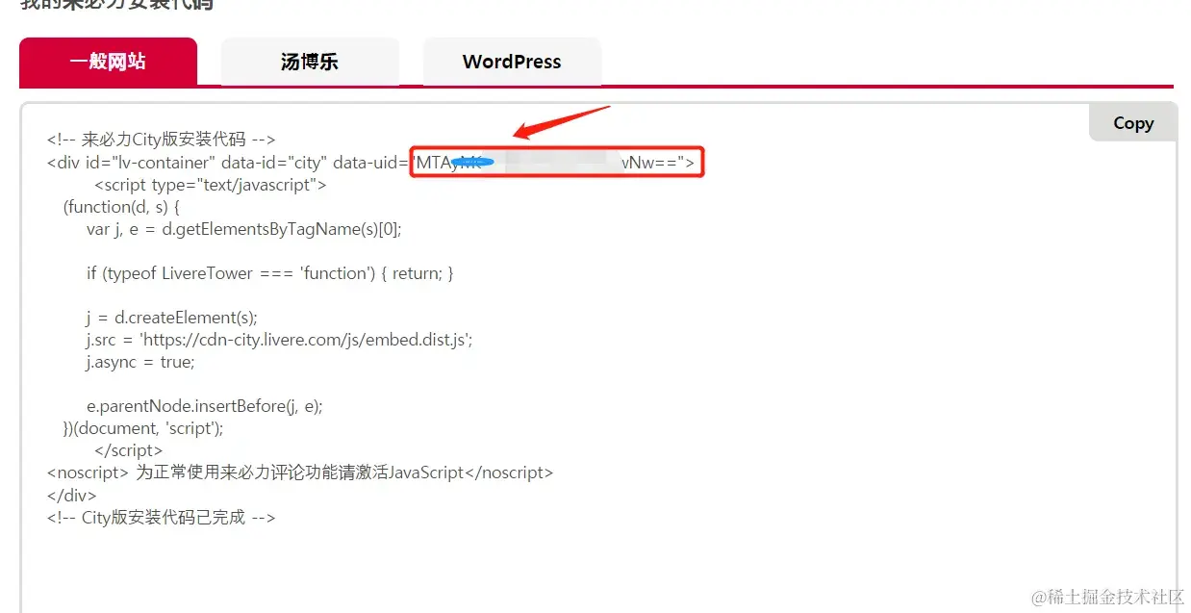
Task: Click the 来必力City版安装代码 comment line
Action: 161,140
